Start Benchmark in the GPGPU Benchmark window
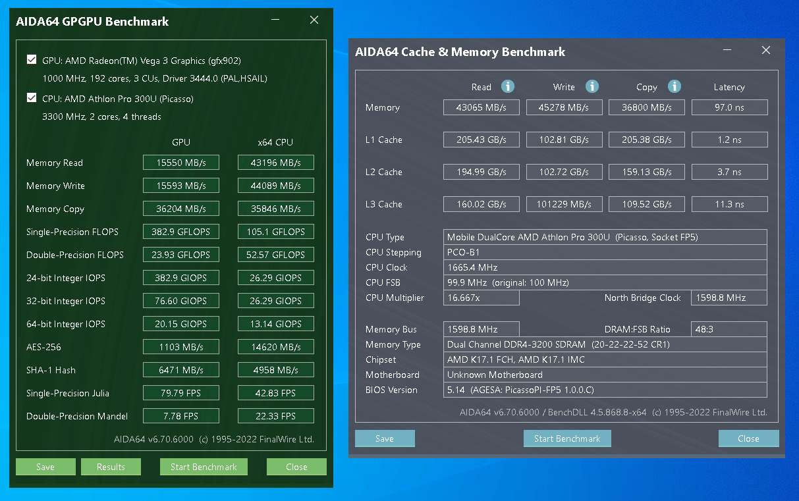The image size is (799, 501). click(204, 467)
